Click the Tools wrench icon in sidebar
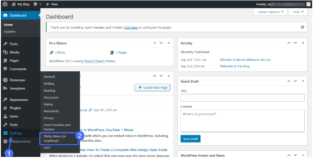The image size is (313, 163). (5, 125)
